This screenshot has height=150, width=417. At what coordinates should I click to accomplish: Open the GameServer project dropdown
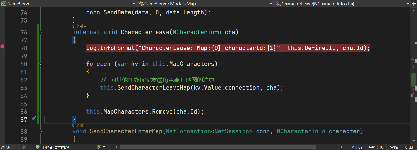133,4
